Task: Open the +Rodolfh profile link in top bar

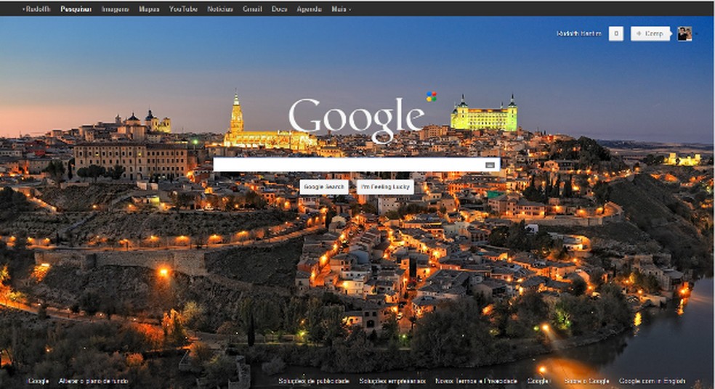Action: click(36, 9)
